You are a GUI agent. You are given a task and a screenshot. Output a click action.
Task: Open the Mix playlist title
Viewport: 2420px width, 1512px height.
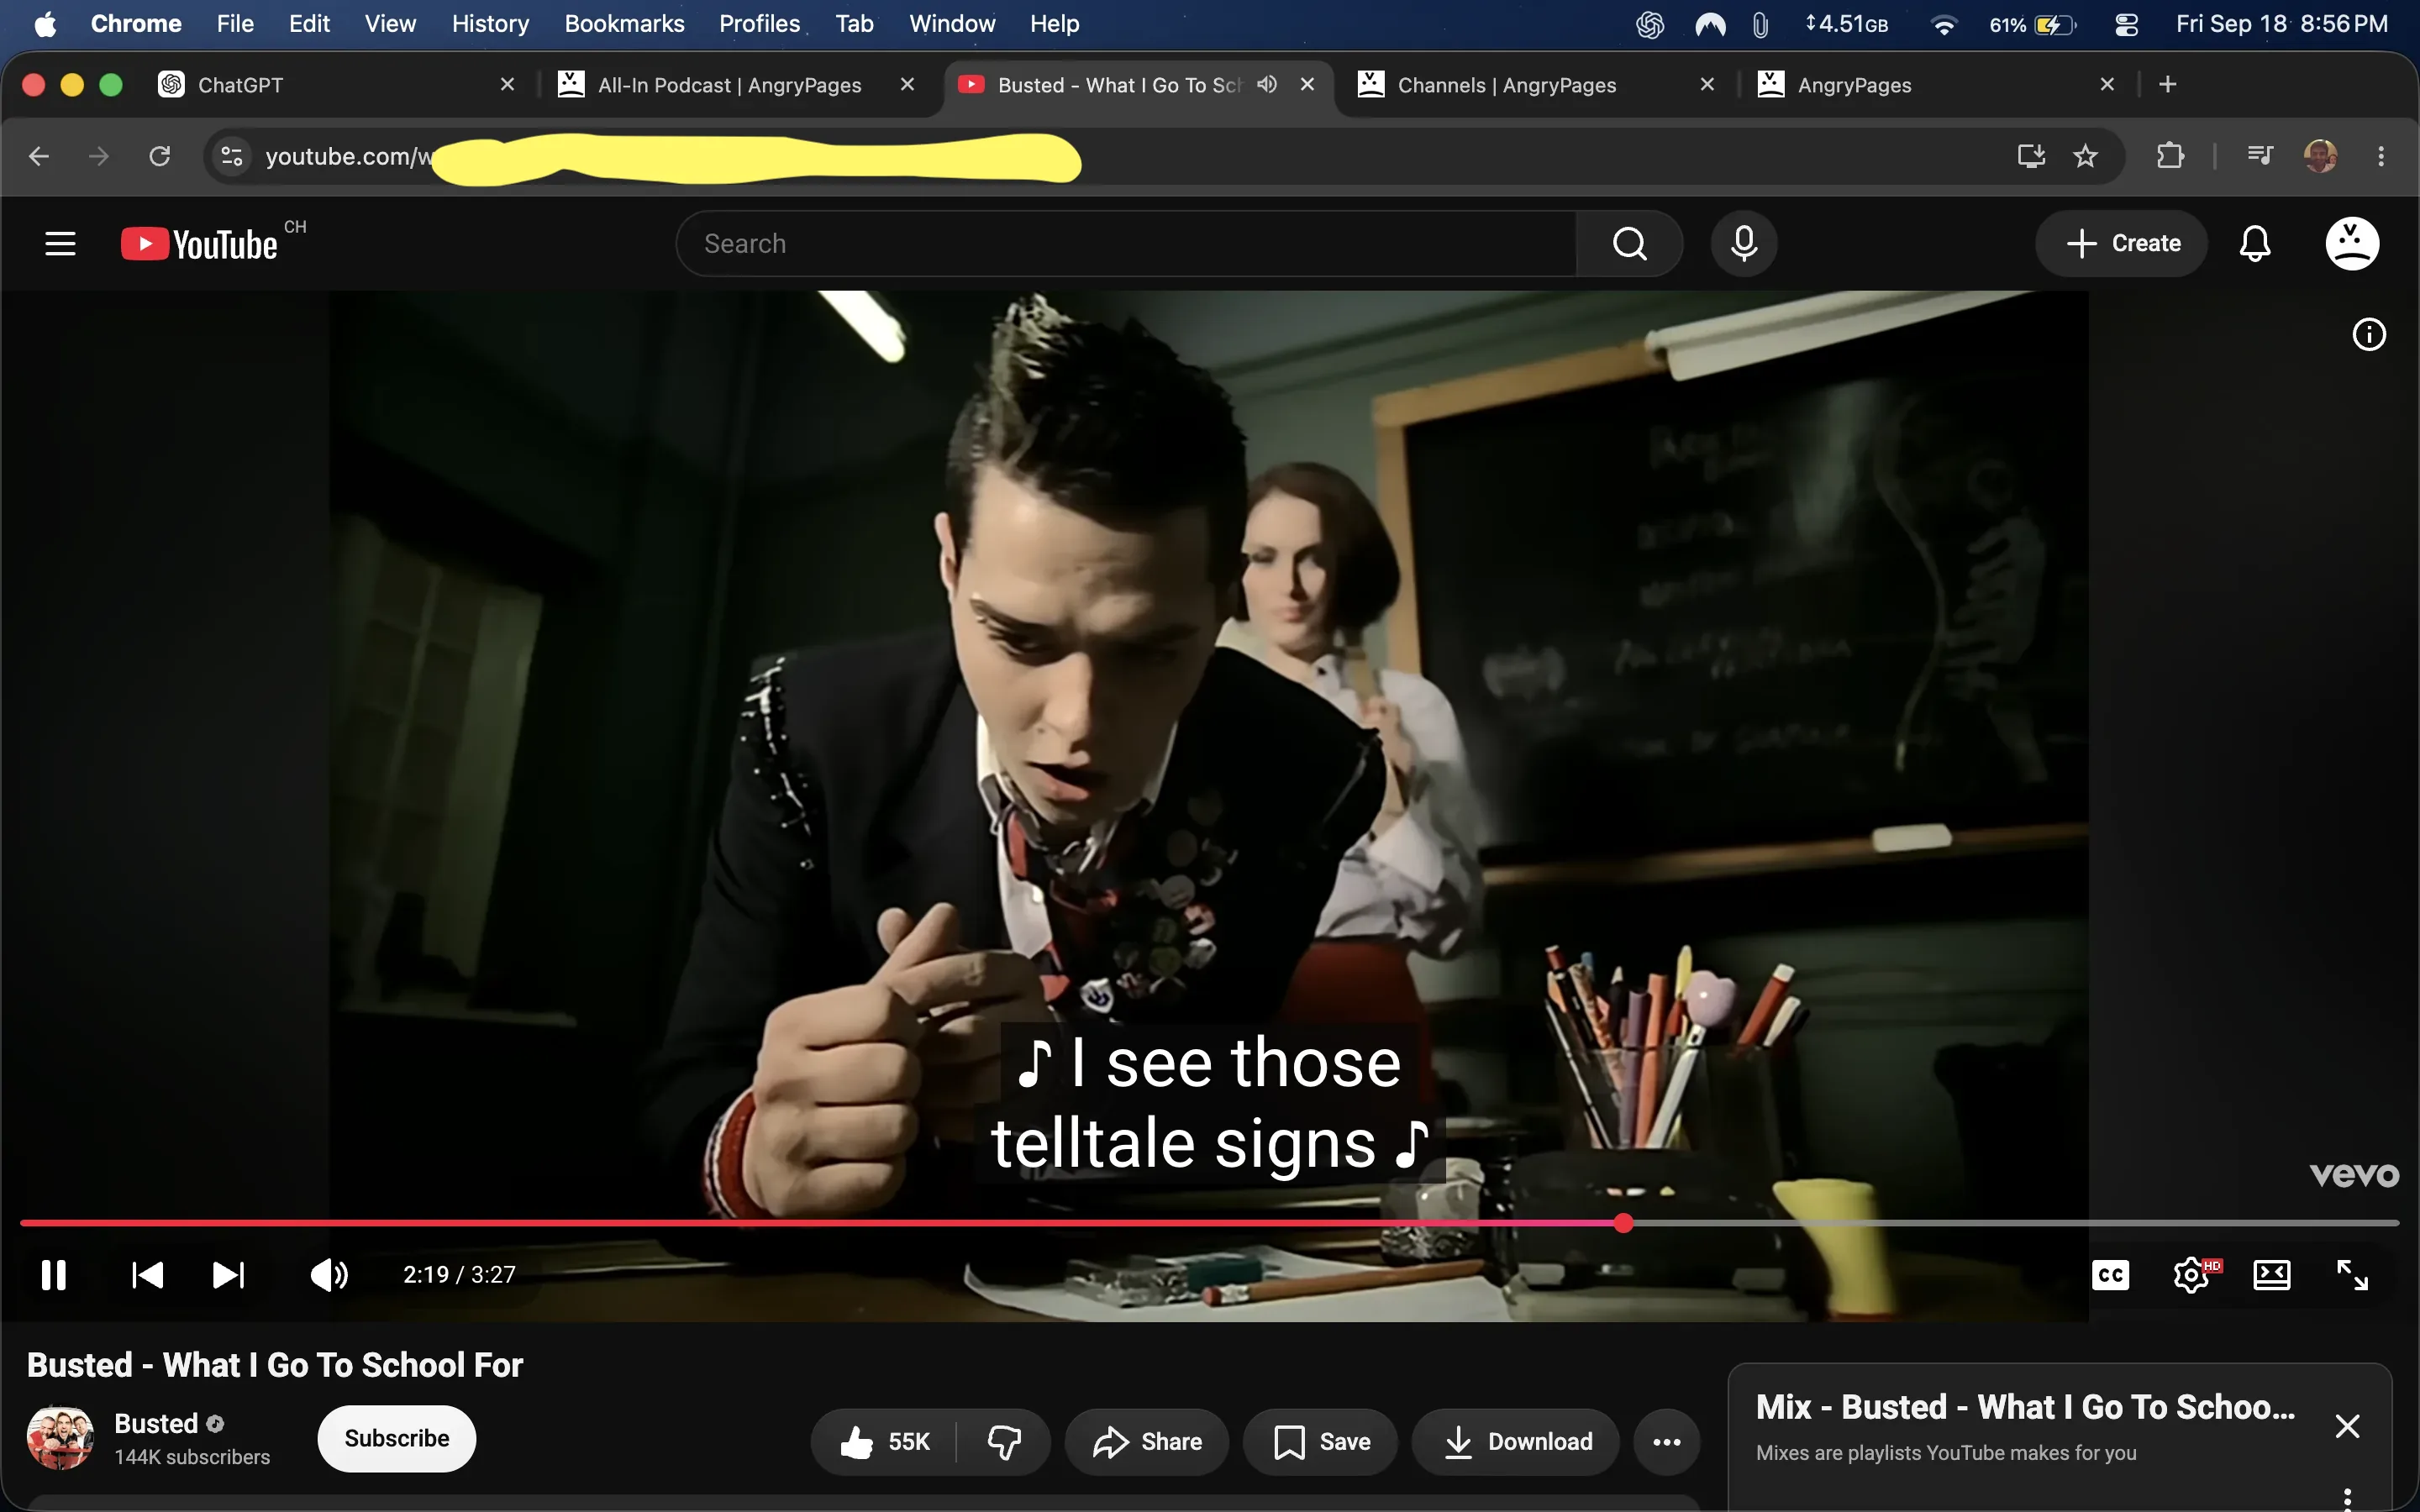tap(2026, 1407)
